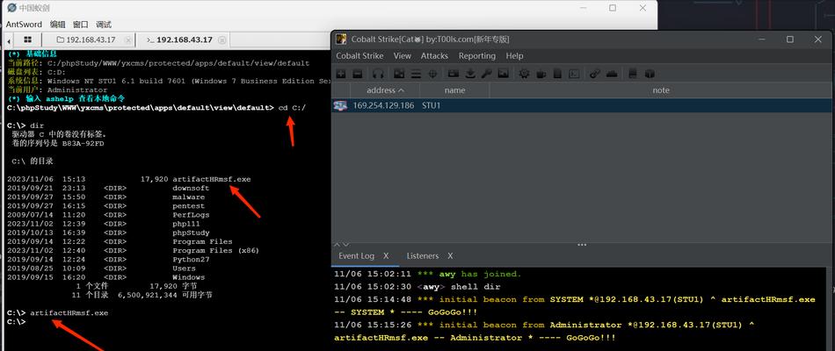Click the phpStudy directory entry in terminal
This screenshot has height=351, width=835.
(192, 233)
